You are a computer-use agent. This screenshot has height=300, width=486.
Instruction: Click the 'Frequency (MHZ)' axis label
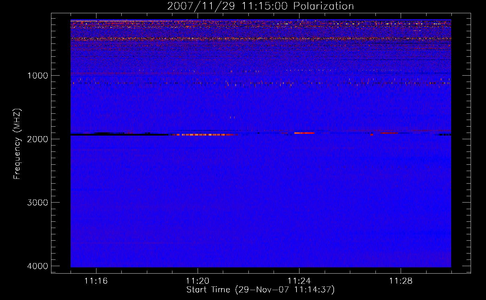click(x=17, y=144)
